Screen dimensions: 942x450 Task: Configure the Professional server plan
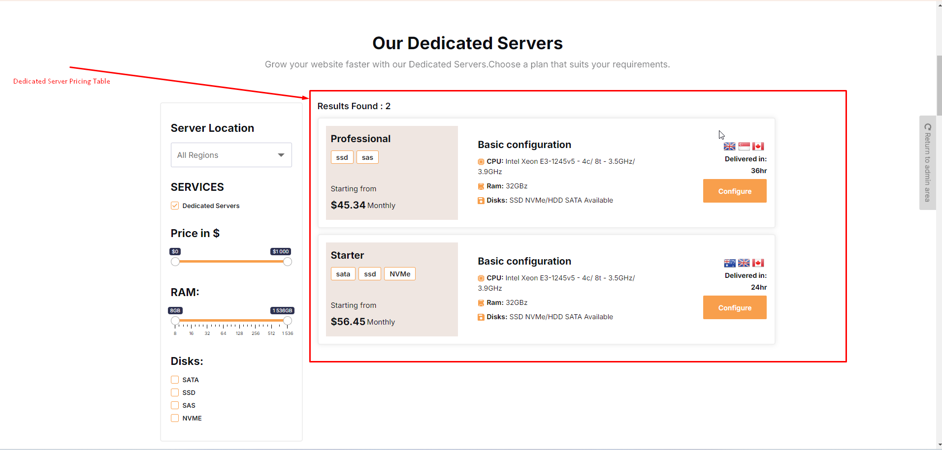tap(735, 191)
